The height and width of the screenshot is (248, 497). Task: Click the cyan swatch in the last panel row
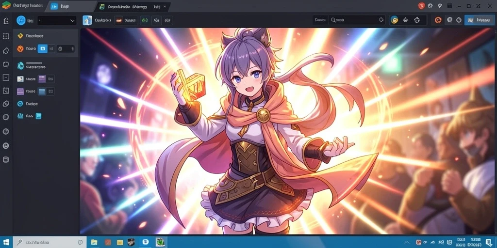(x=38, y=116)
